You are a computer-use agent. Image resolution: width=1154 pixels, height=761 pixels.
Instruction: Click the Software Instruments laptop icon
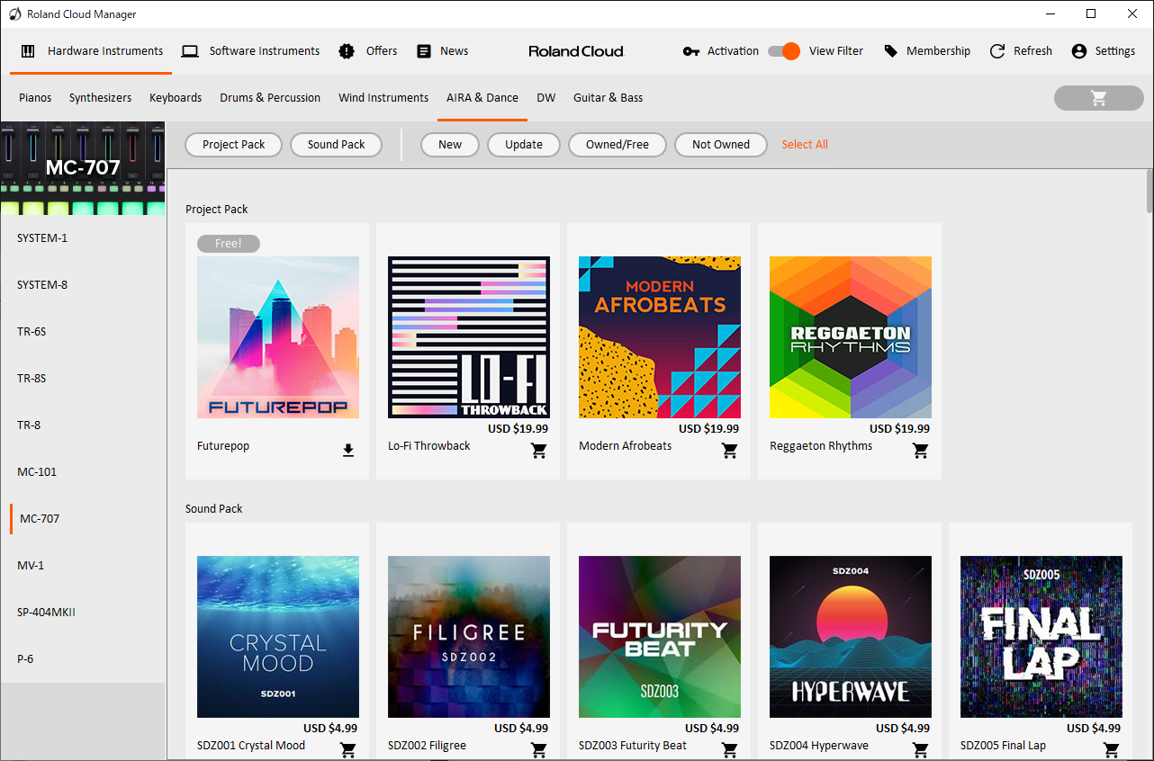[x=190, y=51]
